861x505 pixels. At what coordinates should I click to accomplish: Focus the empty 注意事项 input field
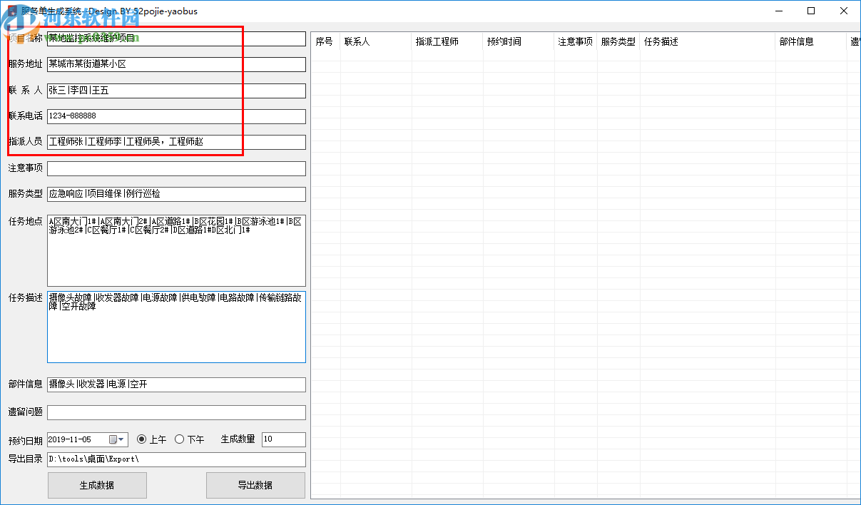click(x=176, y=168)
